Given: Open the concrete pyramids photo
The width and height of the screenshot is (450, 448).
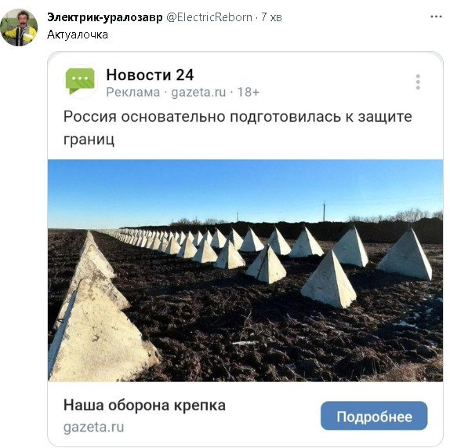Looking at the screenshot, I should 245,271.
